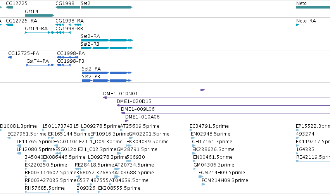Select EST EK304039.5prime
The width and height of the screenshot is (330, 194).
pyautogui.click(x=147, y=142)
